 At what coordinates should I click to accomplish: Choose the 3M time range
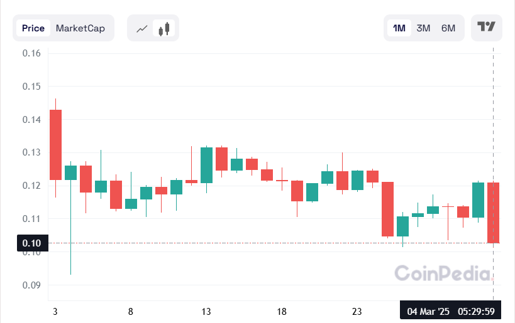(x=423, y=28)
